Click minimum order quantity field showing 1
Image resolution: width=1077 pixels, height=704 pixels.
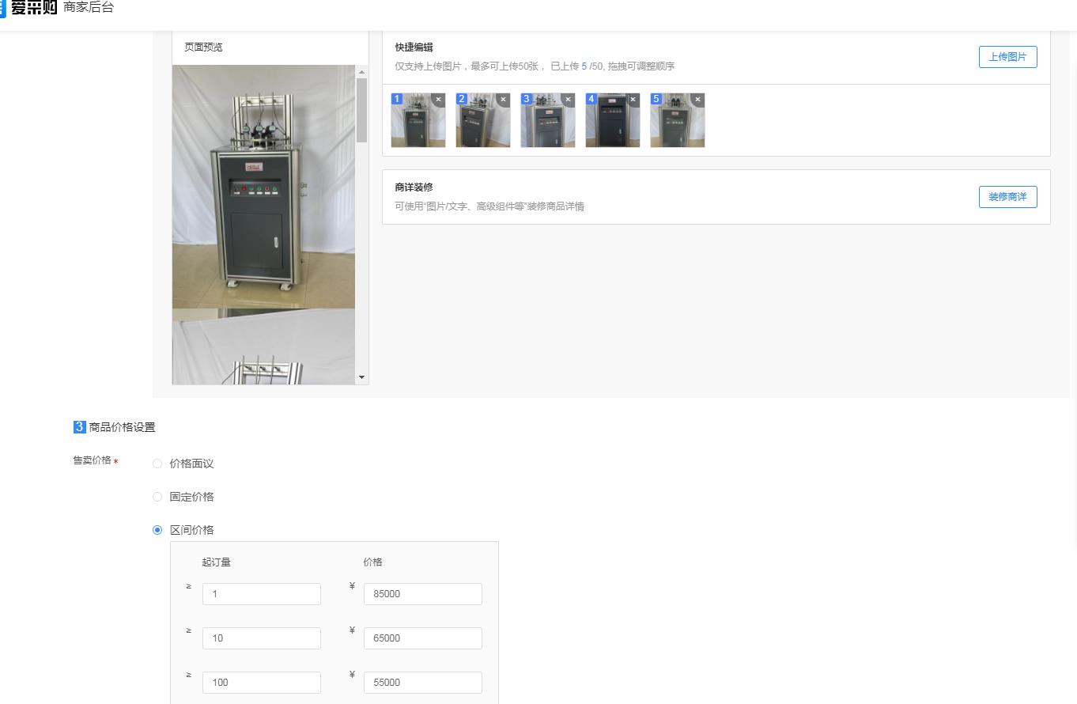(262, 594)
